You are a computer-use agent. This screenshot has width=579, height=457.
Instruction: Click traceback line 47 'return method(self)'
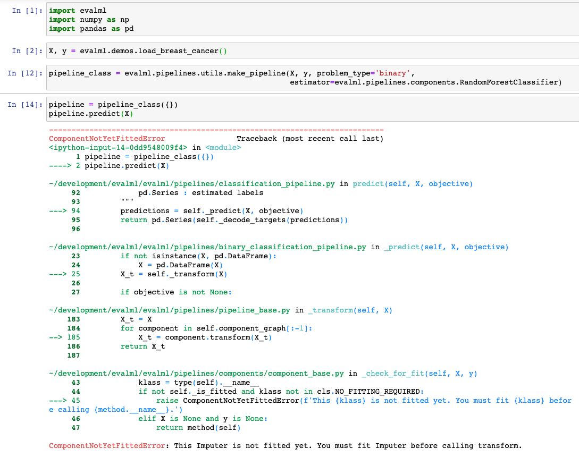tap(198, 428)
